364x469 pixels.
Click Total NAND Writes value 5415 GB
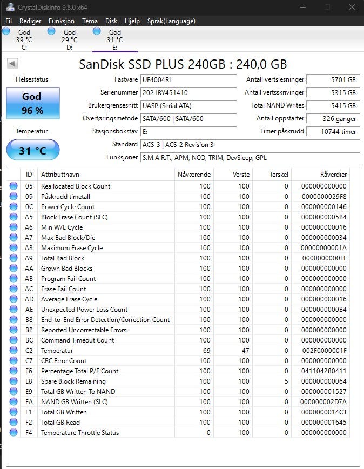(x=333, y=105)
